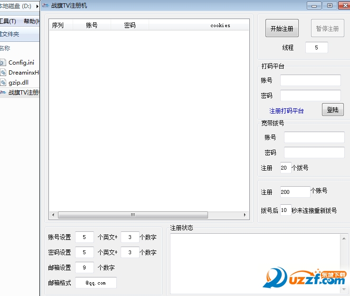Click the Config.ini file icon

pos(3,62)
